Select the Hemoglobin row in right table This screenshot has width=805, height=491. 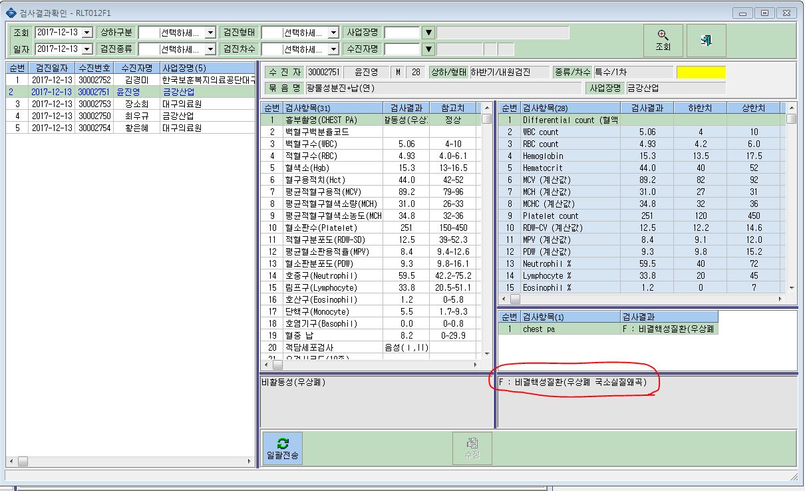[643, 156]
